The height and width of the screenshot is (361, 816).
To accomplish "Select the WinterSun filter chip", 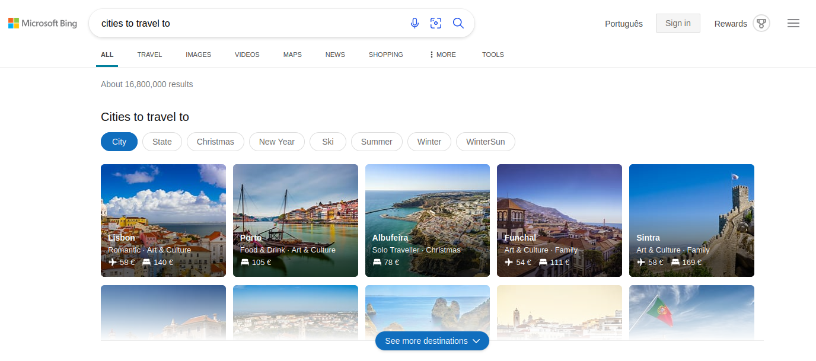I will tap(485, 142).
